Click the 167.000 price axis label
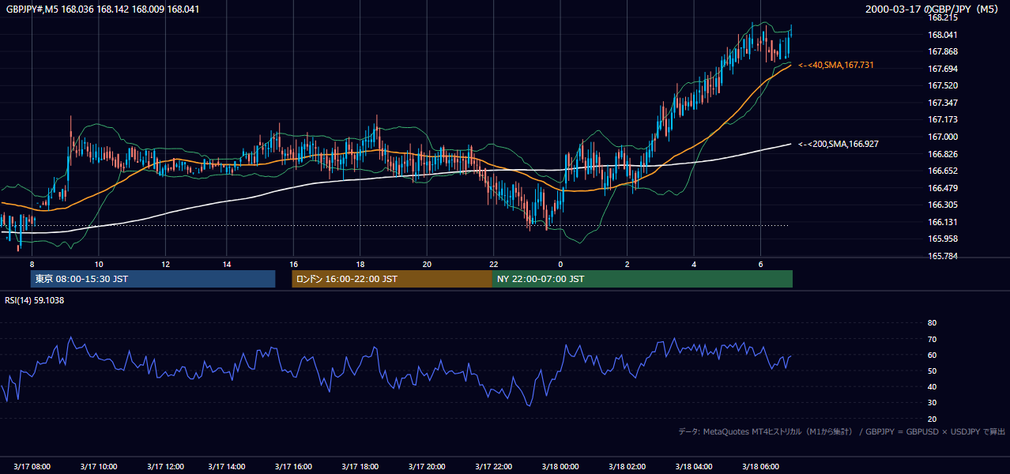1010x474 pixels. [x=943, y=137]
